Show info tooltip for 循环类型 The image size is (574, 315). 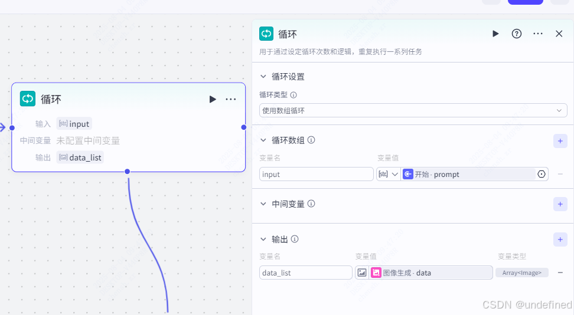tap(293, 95)
